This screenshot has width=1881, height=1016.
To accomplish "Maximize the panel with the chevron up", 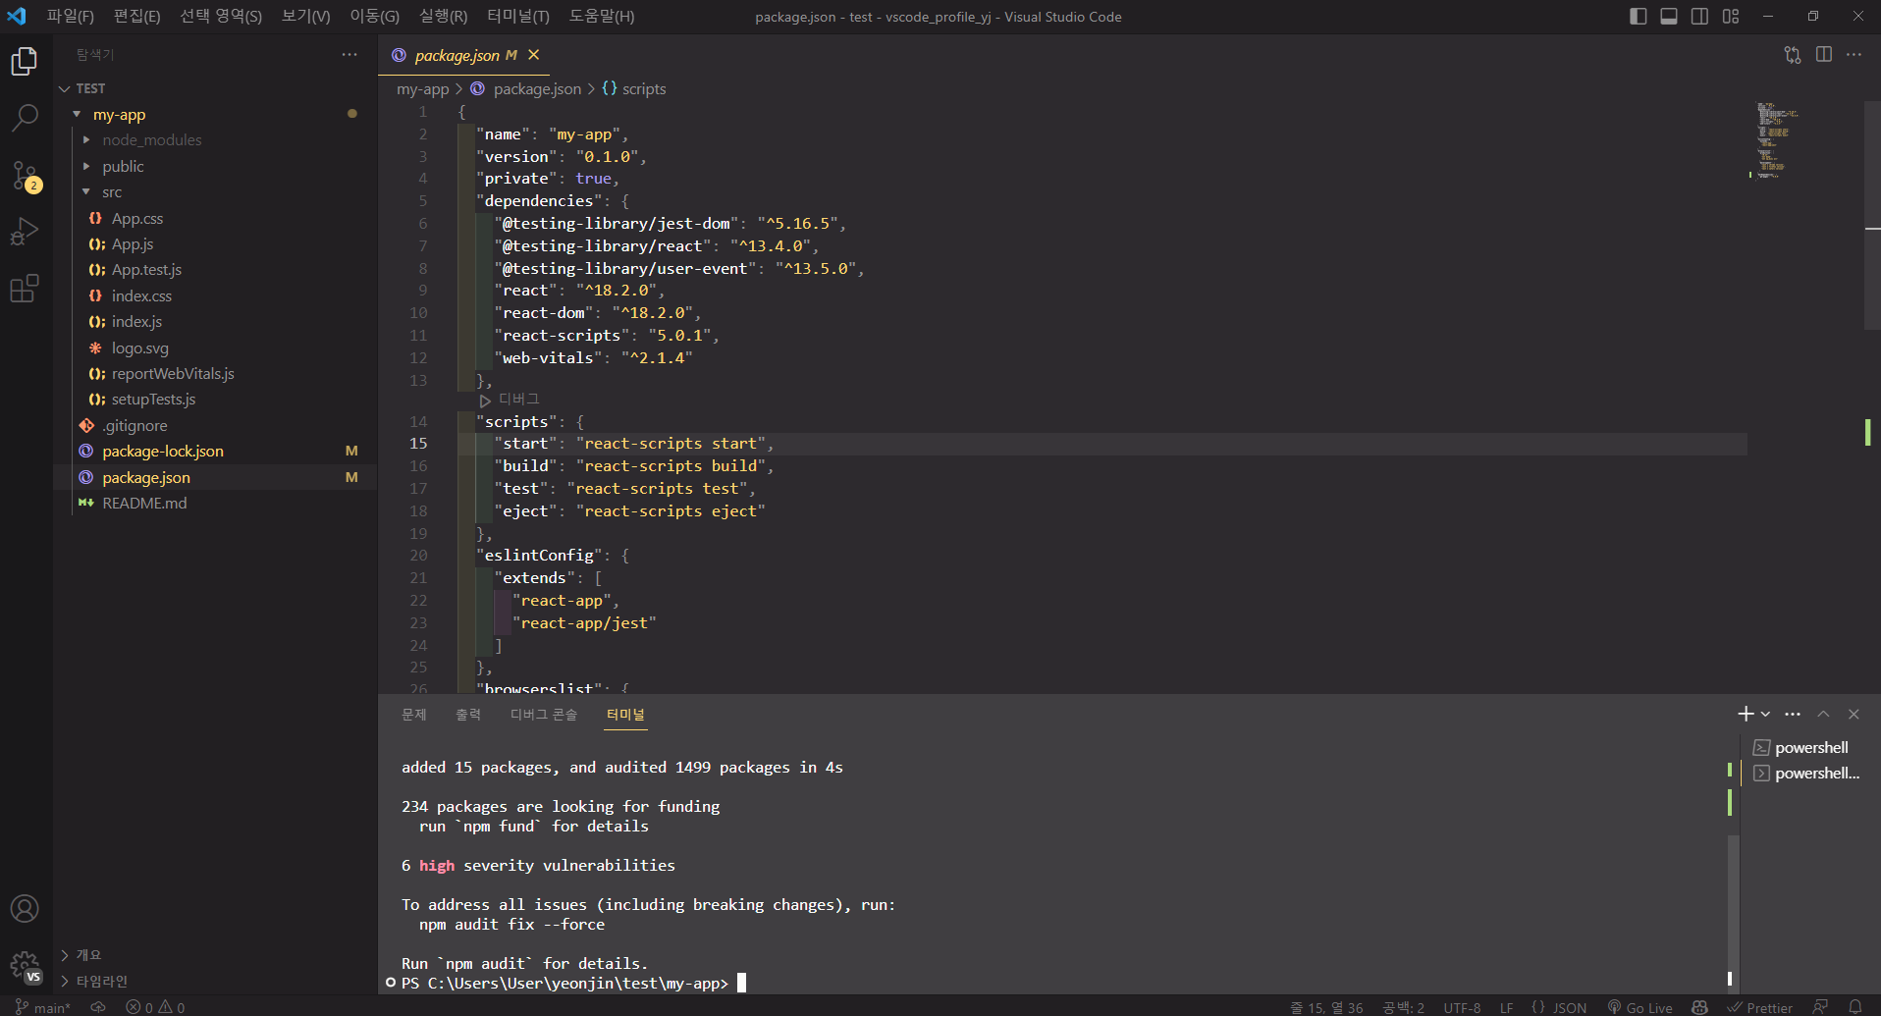I will click(x=1823, y=714).
